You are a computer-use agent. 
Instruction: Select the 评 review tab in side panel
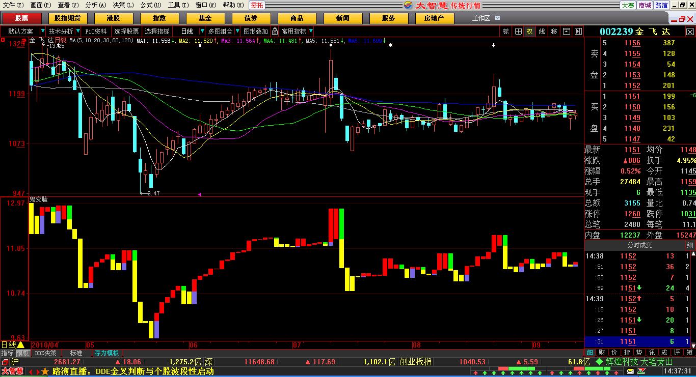[x=677, y=353]
